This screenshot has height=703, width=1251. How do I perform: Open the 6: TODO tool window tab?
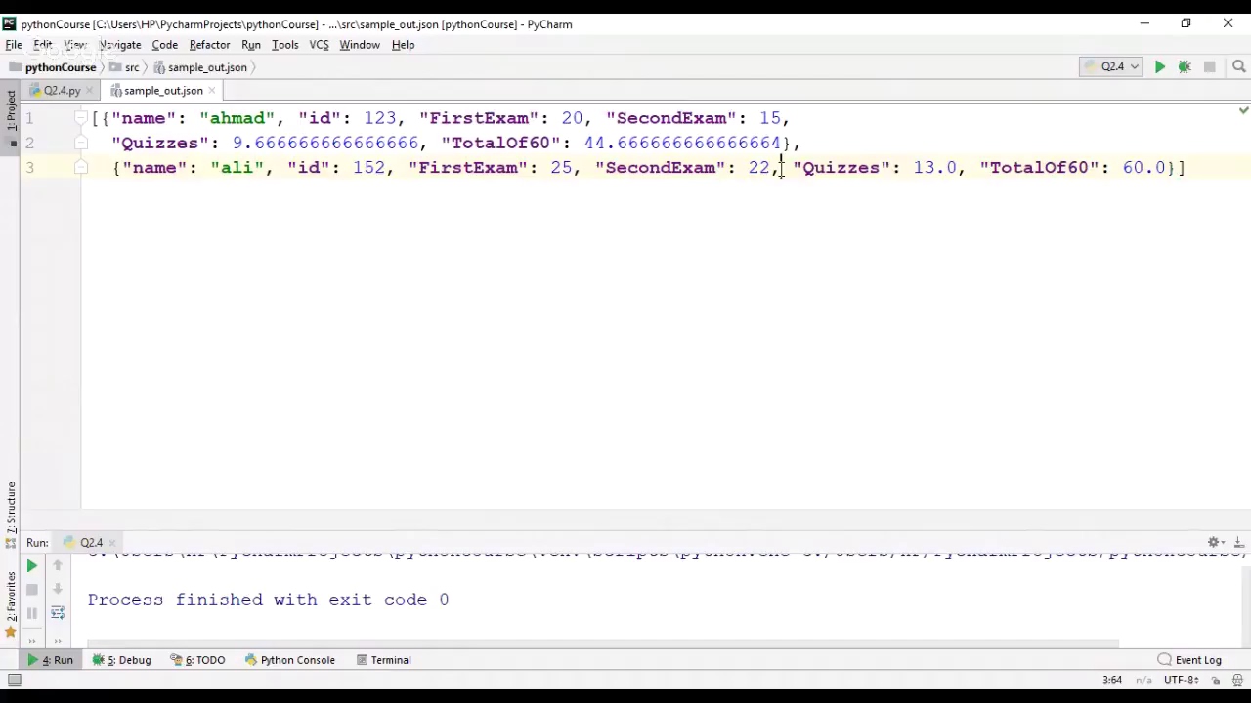pos(196,660)
